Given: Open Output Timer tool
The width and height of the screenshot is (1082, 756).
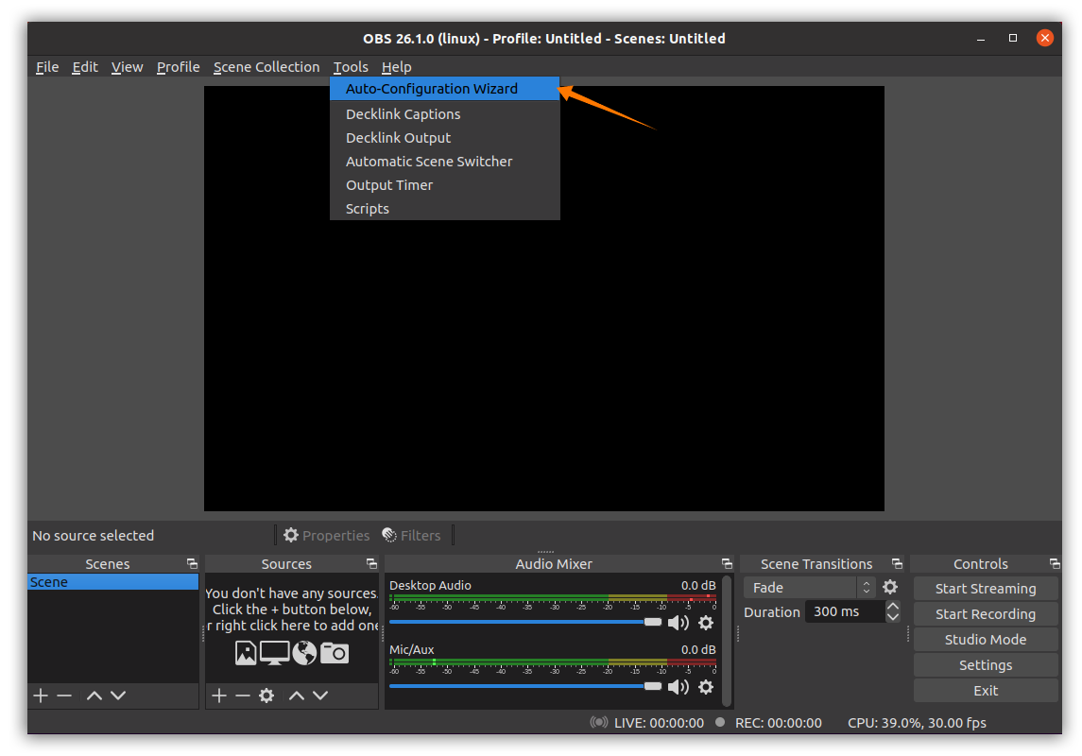Looking at the screenshot, I should [x=444, y=185].
